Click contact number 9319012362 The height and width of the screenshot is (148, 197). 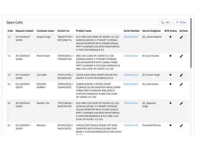coord(64,125)
